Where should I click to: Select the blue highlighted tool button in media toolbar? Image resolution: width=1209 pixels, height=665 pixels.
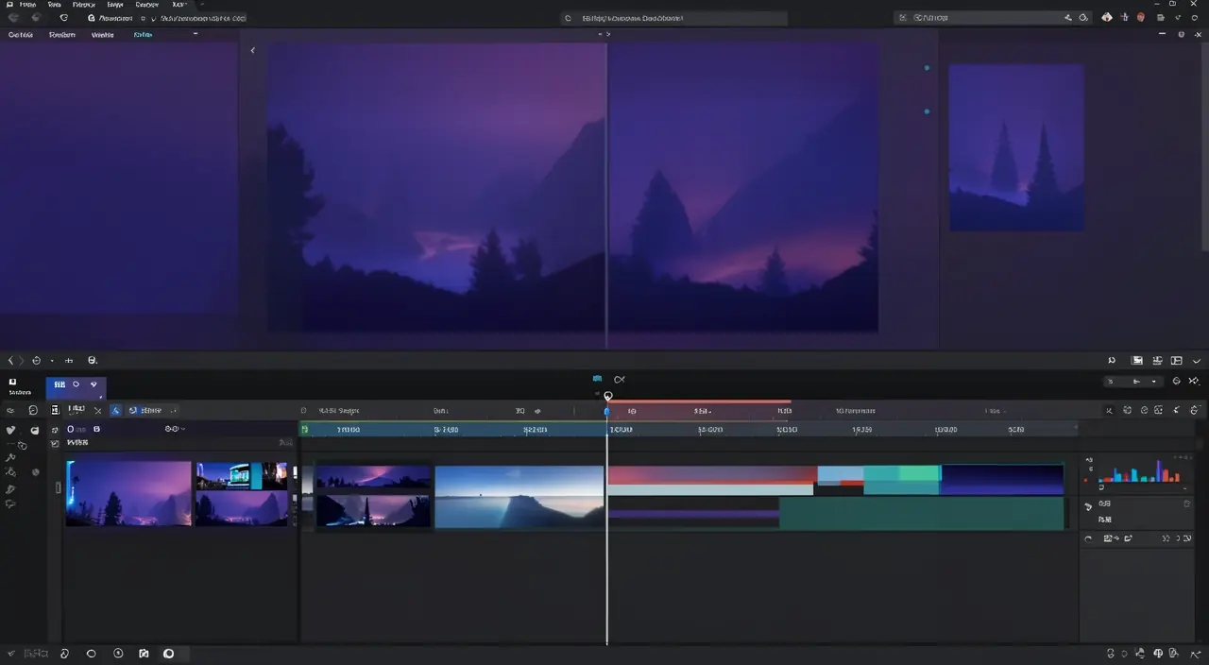tap(116, 411)
